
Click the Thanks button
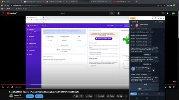110,96
